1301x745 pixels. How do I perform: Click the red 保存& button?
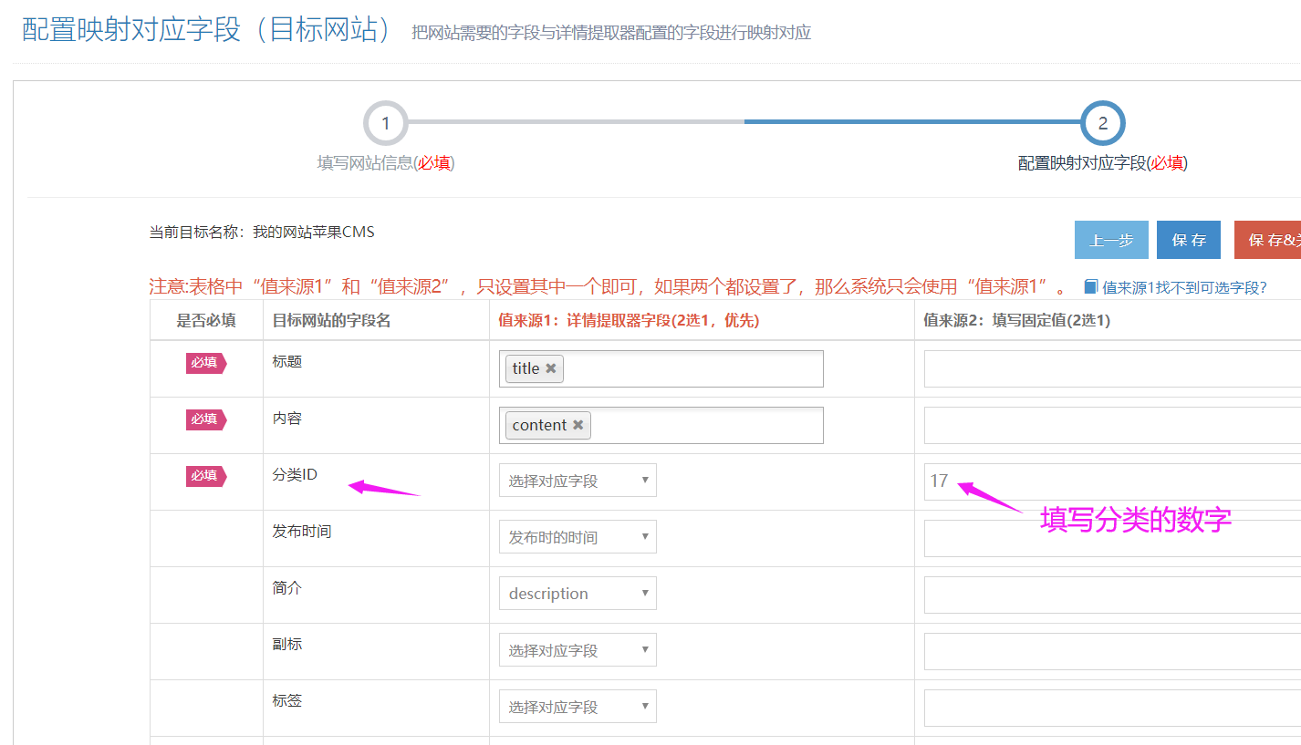coord(1268,240)
